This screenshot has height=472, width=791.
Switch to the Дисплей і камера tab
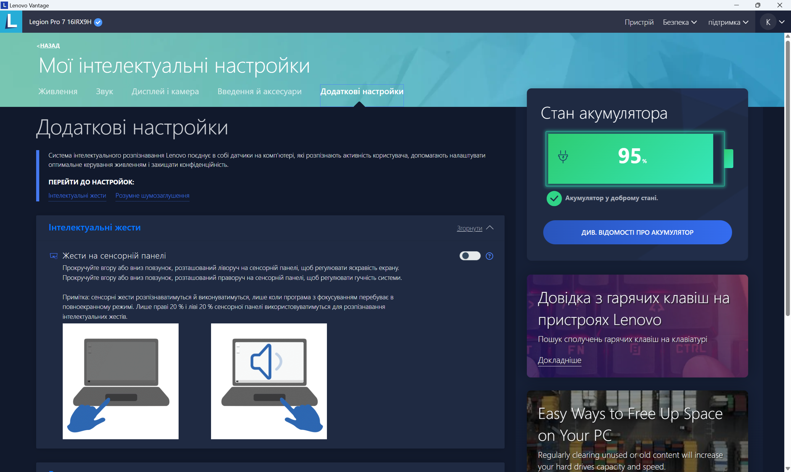(165, 91)
